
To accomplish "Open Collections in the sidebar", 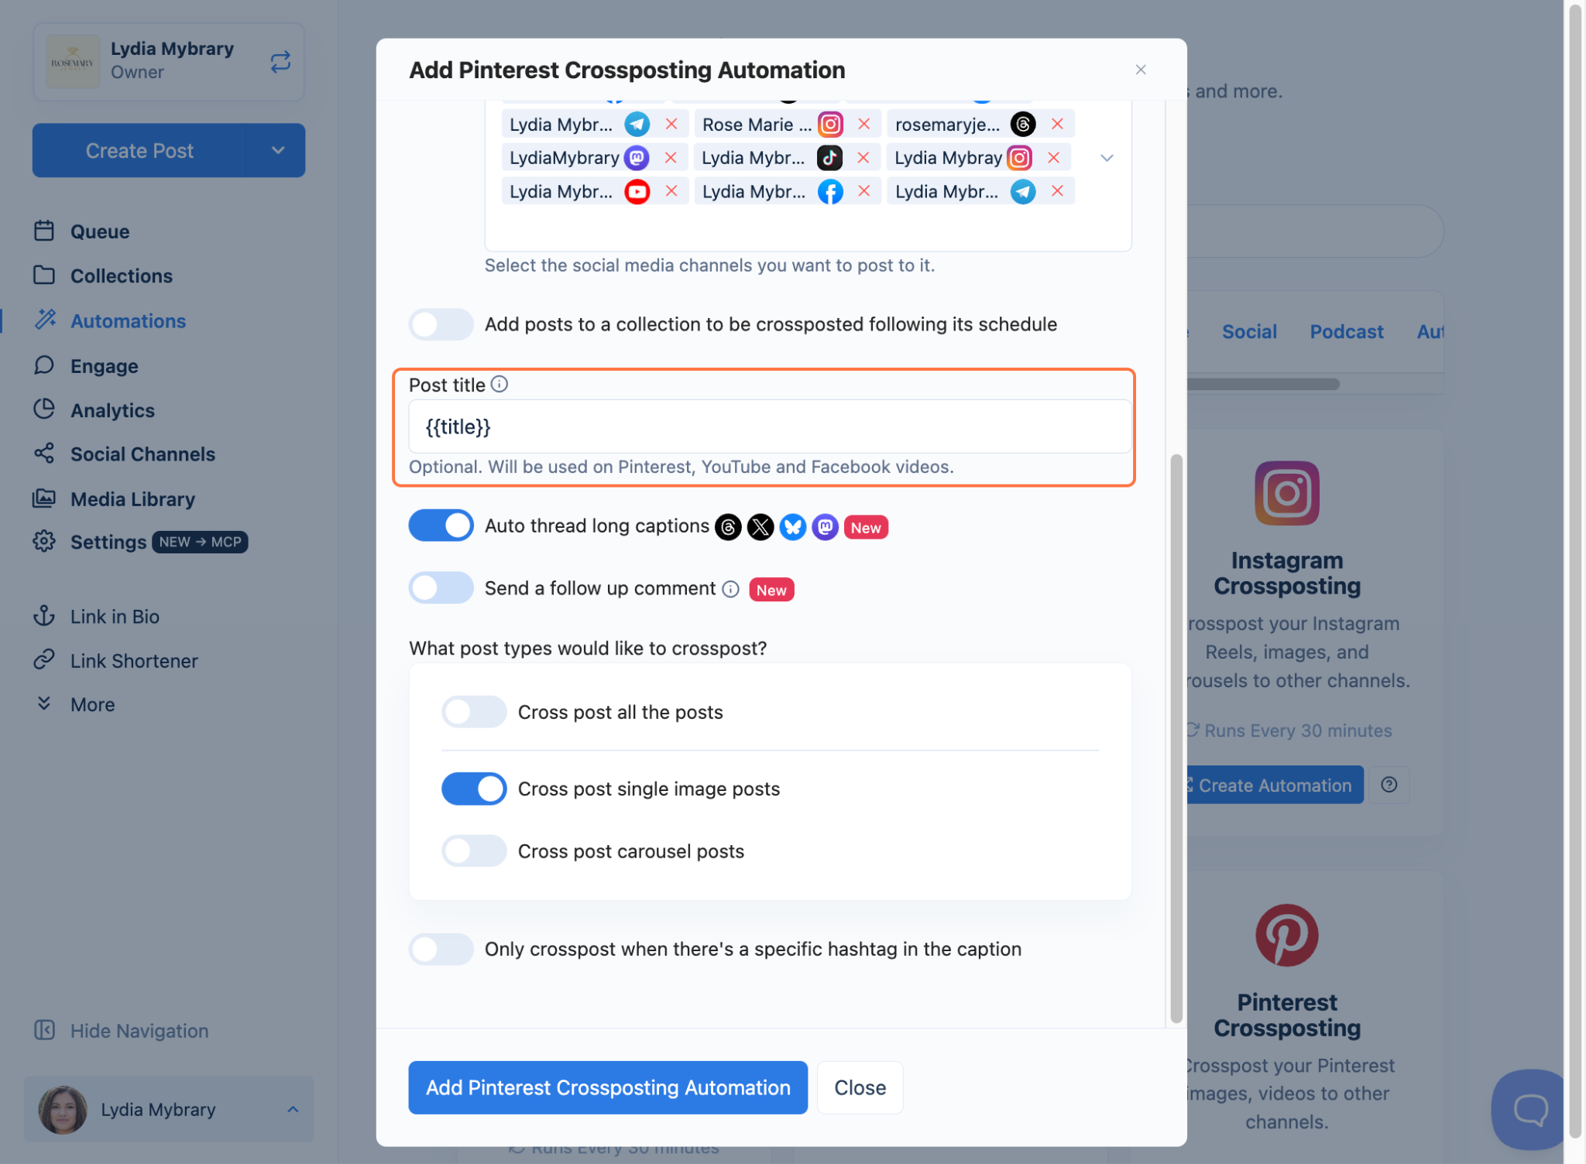I will [122, 276].
